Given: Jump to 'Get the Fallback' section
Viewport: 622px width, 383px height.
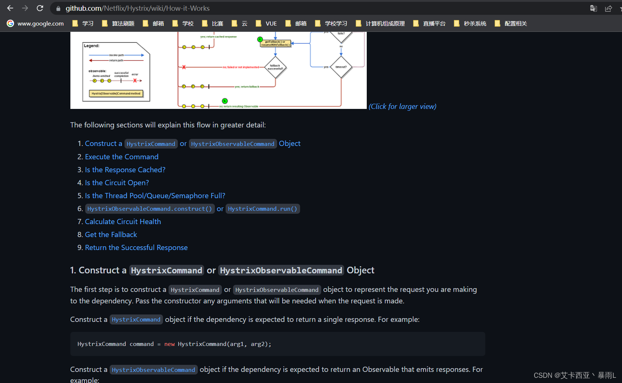Looking at the screenshot, I should 111,234.
